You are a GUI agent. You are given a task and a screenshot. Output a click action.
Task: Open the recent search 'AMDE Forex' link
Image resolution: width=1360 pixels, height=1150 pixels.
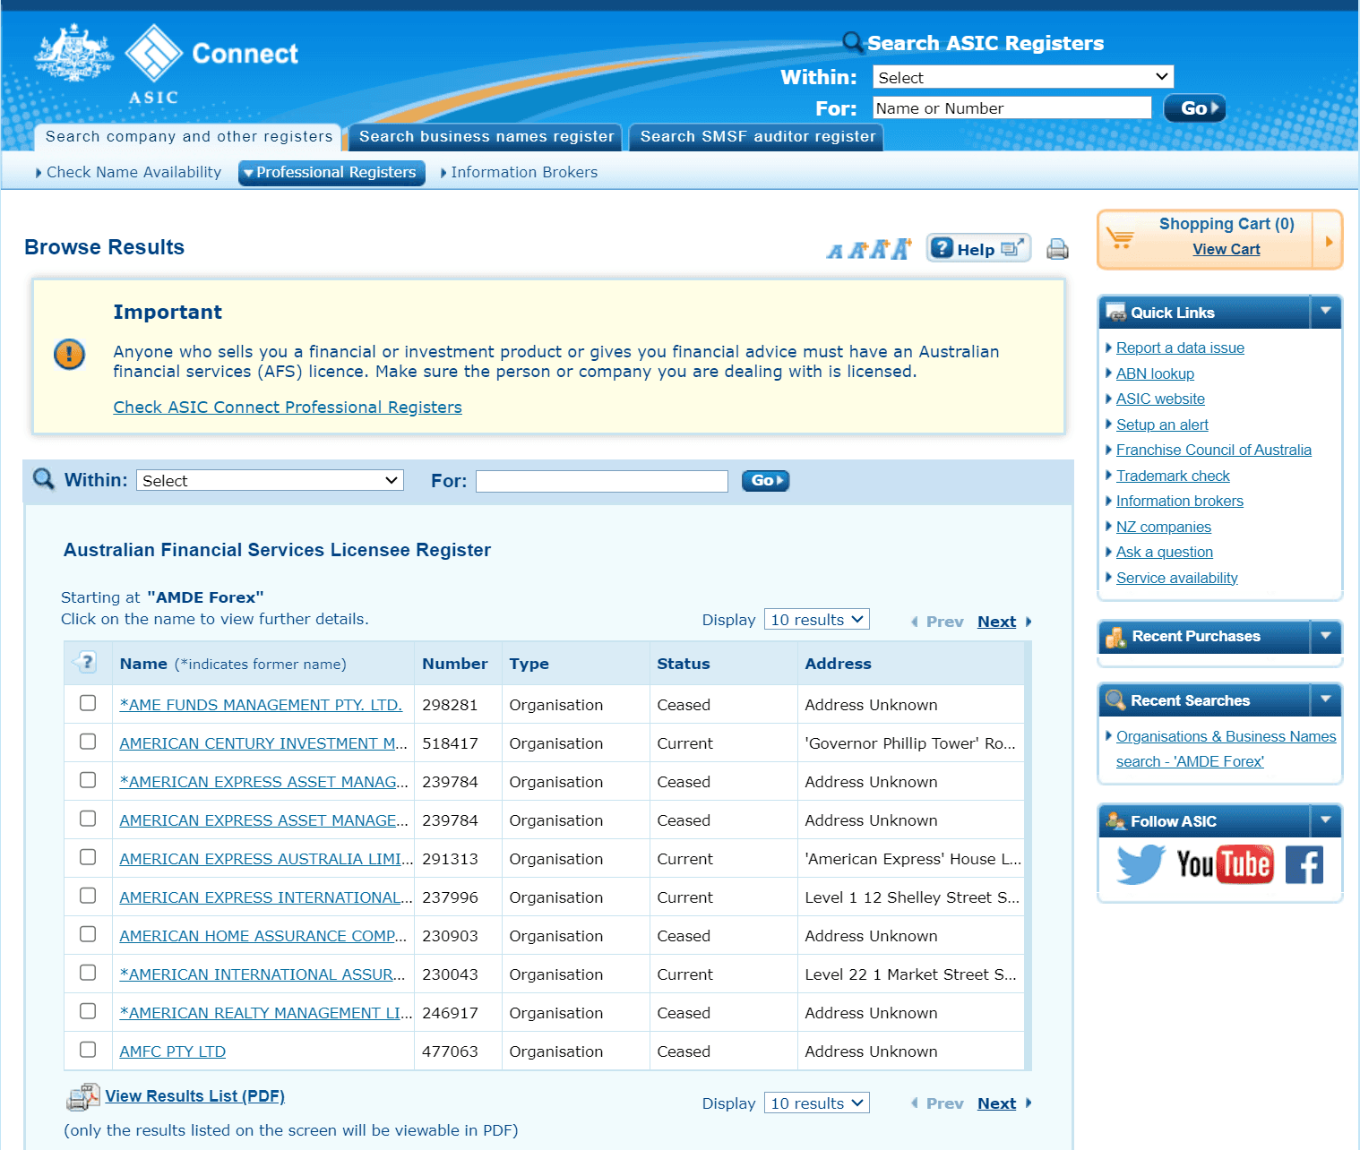tap(1226, 749)
